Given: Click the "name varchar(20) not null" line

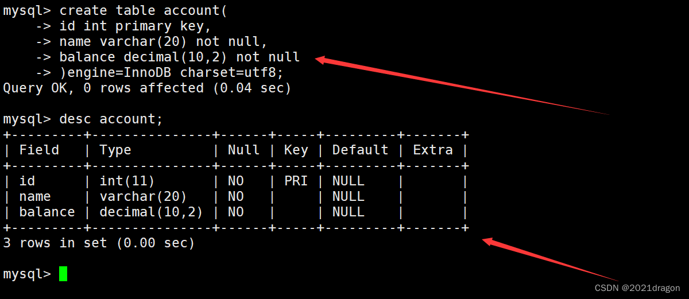Looking at the screenshot, I should (163, 41).
